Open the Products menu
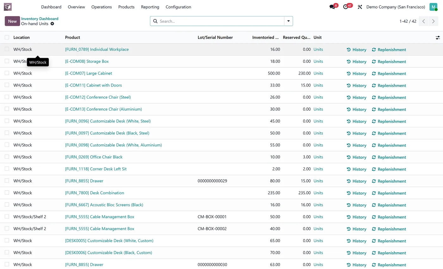443x269 pixels. coord(126,7)
